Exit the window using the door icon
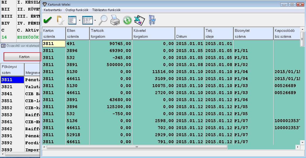The image size is (306, 158). 152,20
